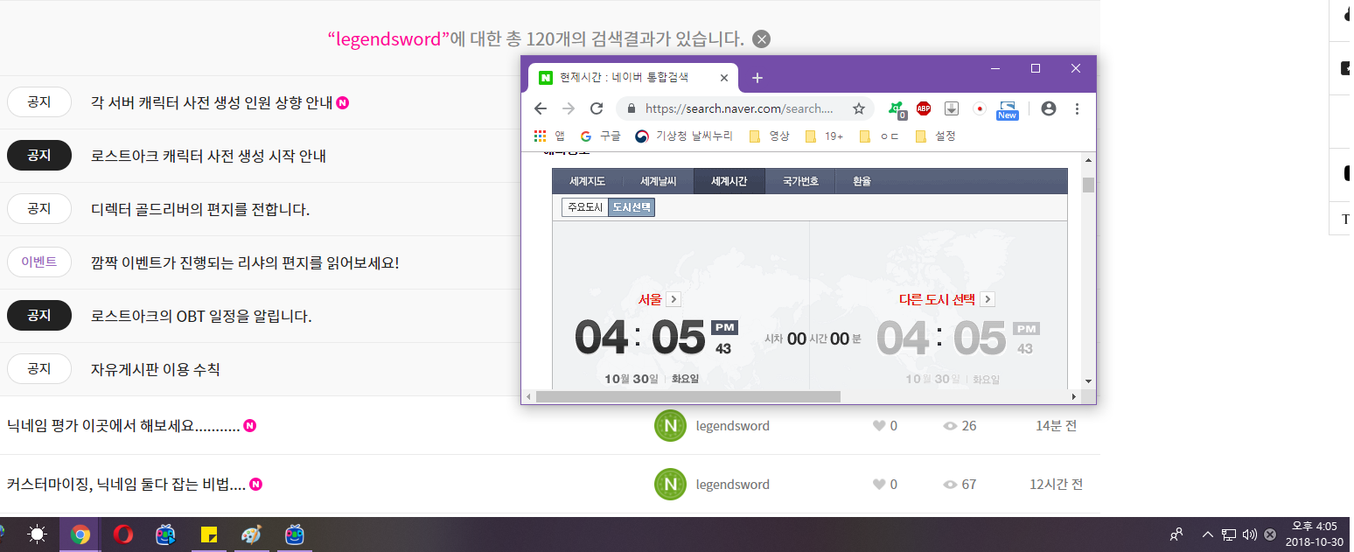Viewport: 1354px width, 552px height.
Task: Expand the 다른 도시 선택 arrow
Action: (987, 299)
